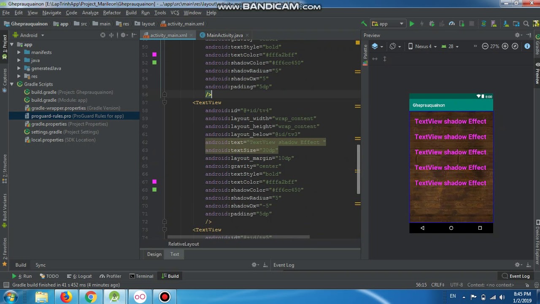540x304 pixels.
Task: Zoom in the layout preview
Action: click(x=505, y=46)
